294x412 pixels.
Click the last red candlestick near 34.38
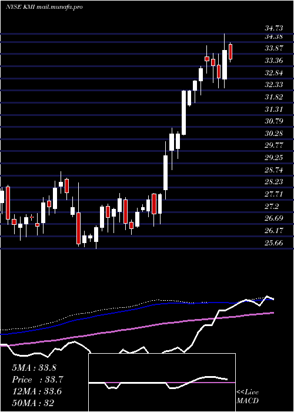(230, 52)
